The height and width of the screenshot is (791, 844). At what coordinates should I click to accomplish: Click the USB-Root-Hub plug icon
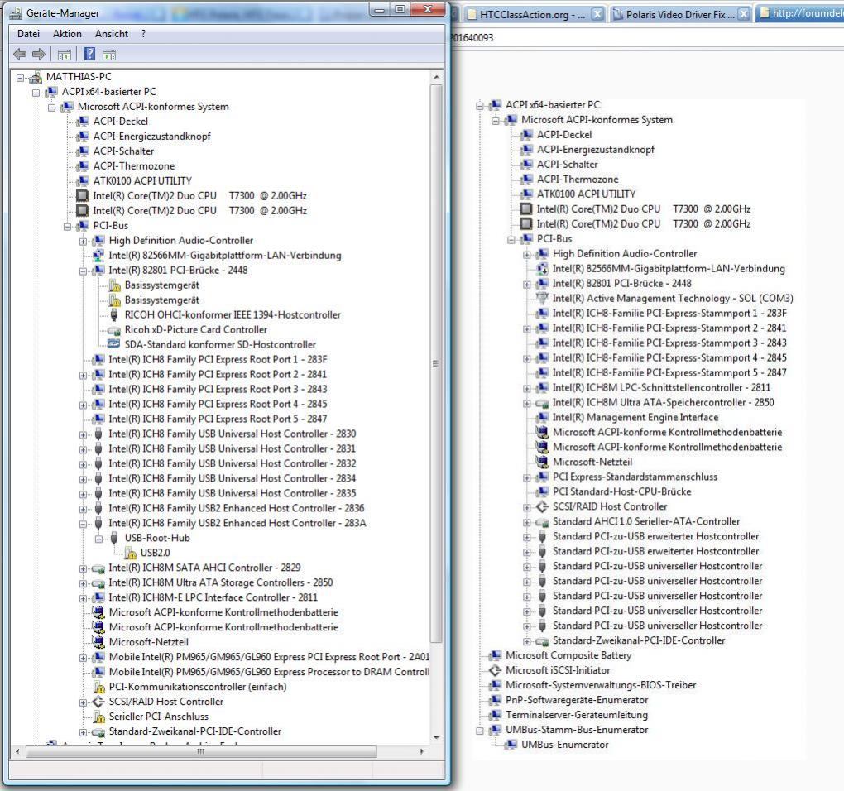(114, 538)
